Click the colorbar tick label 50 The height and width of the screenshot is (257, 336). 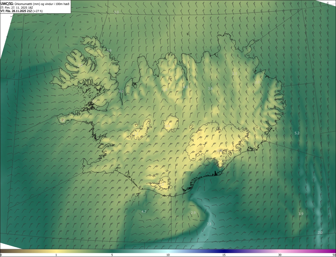pos(334,255)
